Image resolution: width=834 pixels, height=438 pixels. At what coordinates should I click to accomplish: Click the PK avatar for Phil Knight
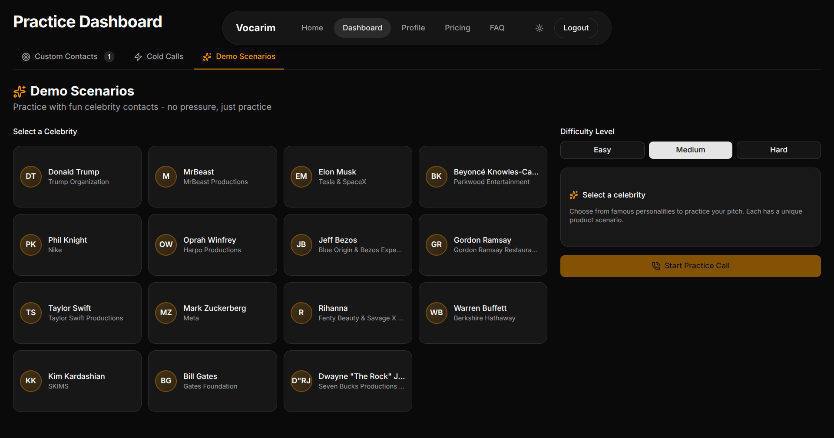tap(31, 244)
